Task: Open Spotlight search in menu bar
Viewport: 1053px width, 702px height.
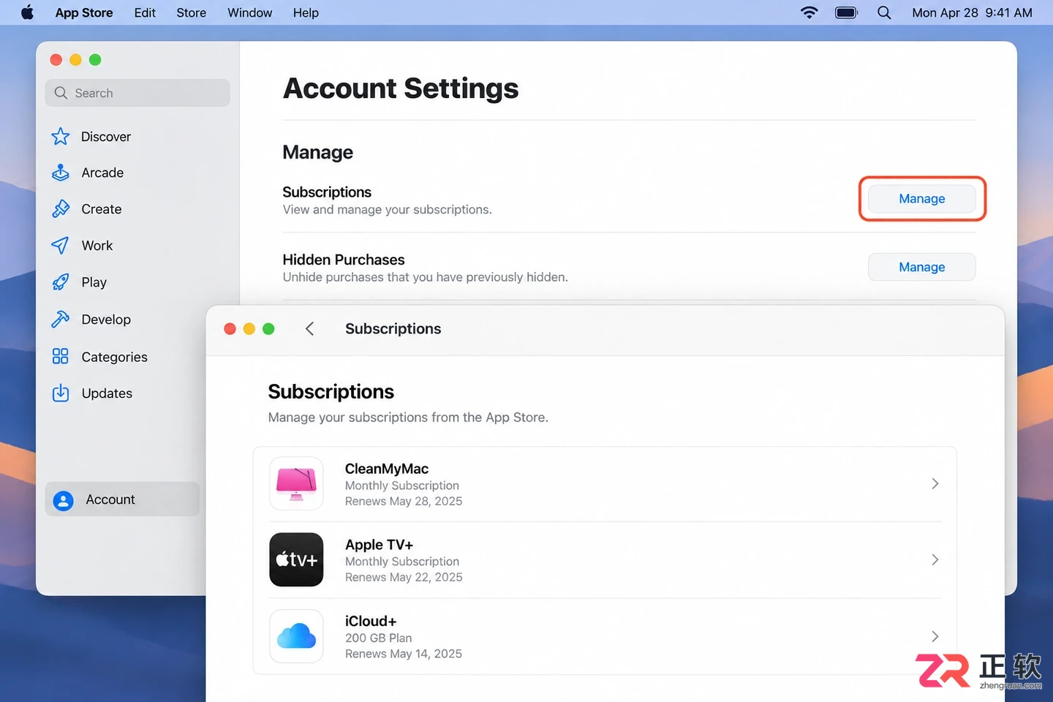Action: pyautogui.click(x=884, y=12)
